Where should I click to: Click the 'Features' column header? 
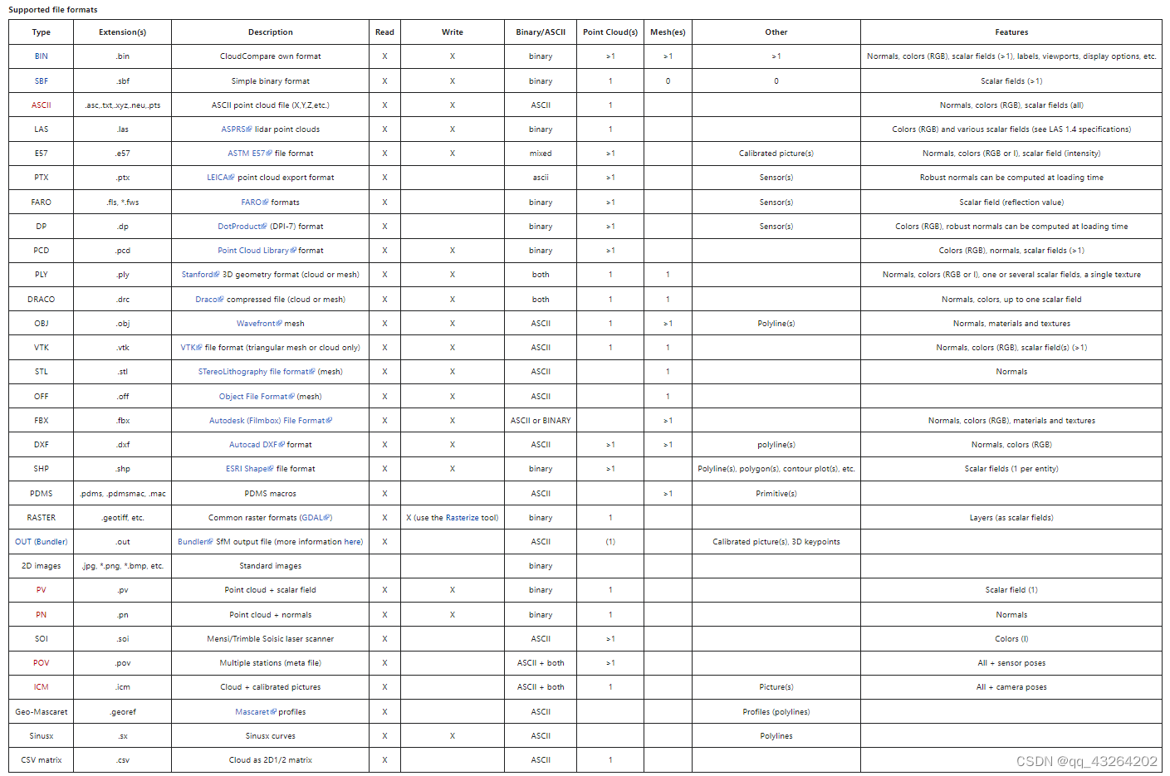click(x=1011, y=32)
